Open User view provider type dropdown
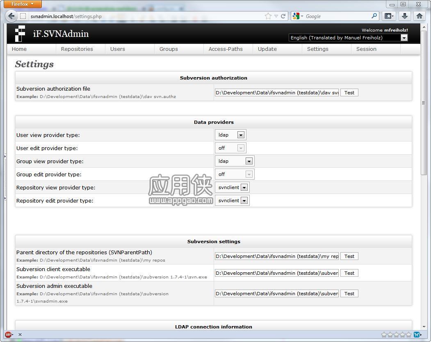Image resolution: width=431 pixels, height=342 pixels. (230, 135)
